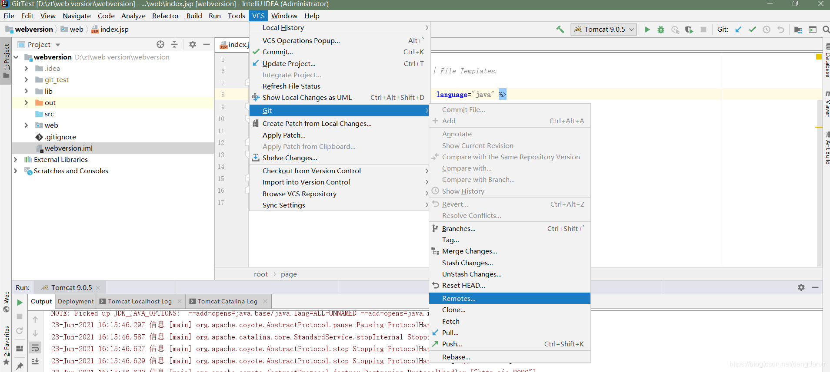The width and height of the screenshot is (830, 372).
Task: Click the Git revert icon in toolbar
Action: coord(781,30)
